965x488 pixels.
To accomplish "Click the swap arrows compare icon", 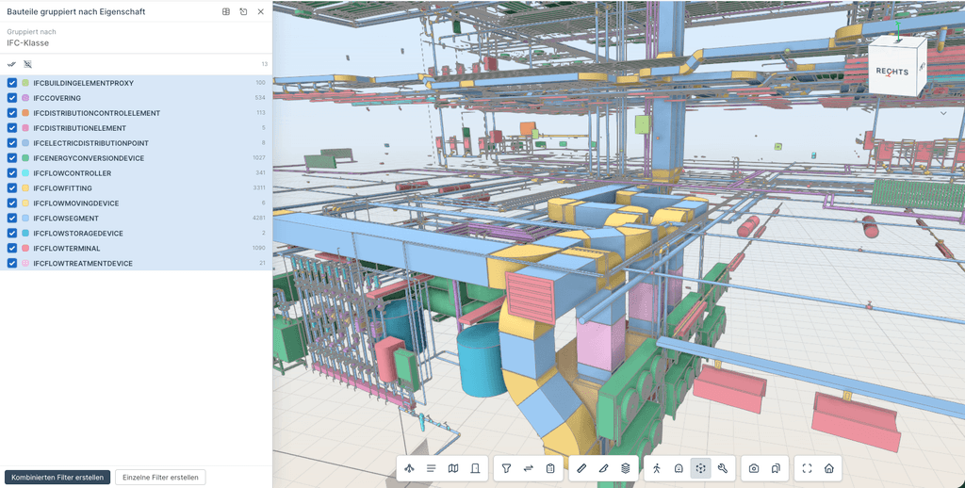I will pos(528,468).
